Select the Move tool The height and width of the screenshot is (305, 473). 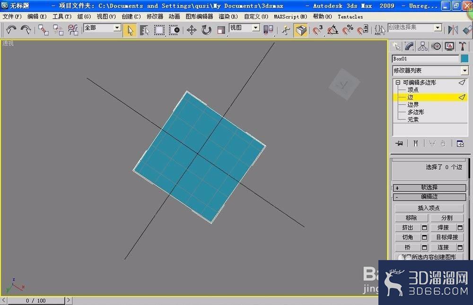click(x=192, y=30)
